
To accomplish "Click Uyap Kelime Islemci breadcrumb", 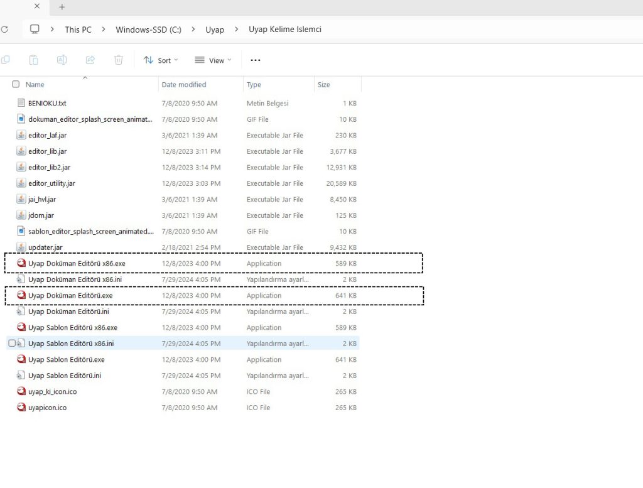I will click(x=285, y=30).
